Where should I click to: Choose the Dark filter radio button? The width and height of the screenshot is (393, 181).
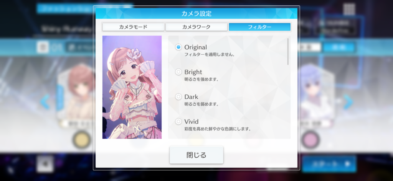click(x=178, y=97)
